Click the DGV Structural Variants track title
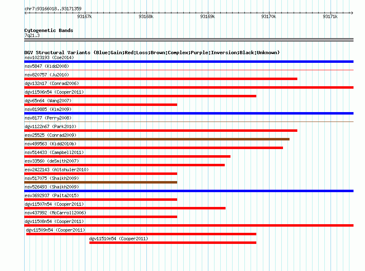The height and width of the screenshot is (271, 365). [152, 53]
